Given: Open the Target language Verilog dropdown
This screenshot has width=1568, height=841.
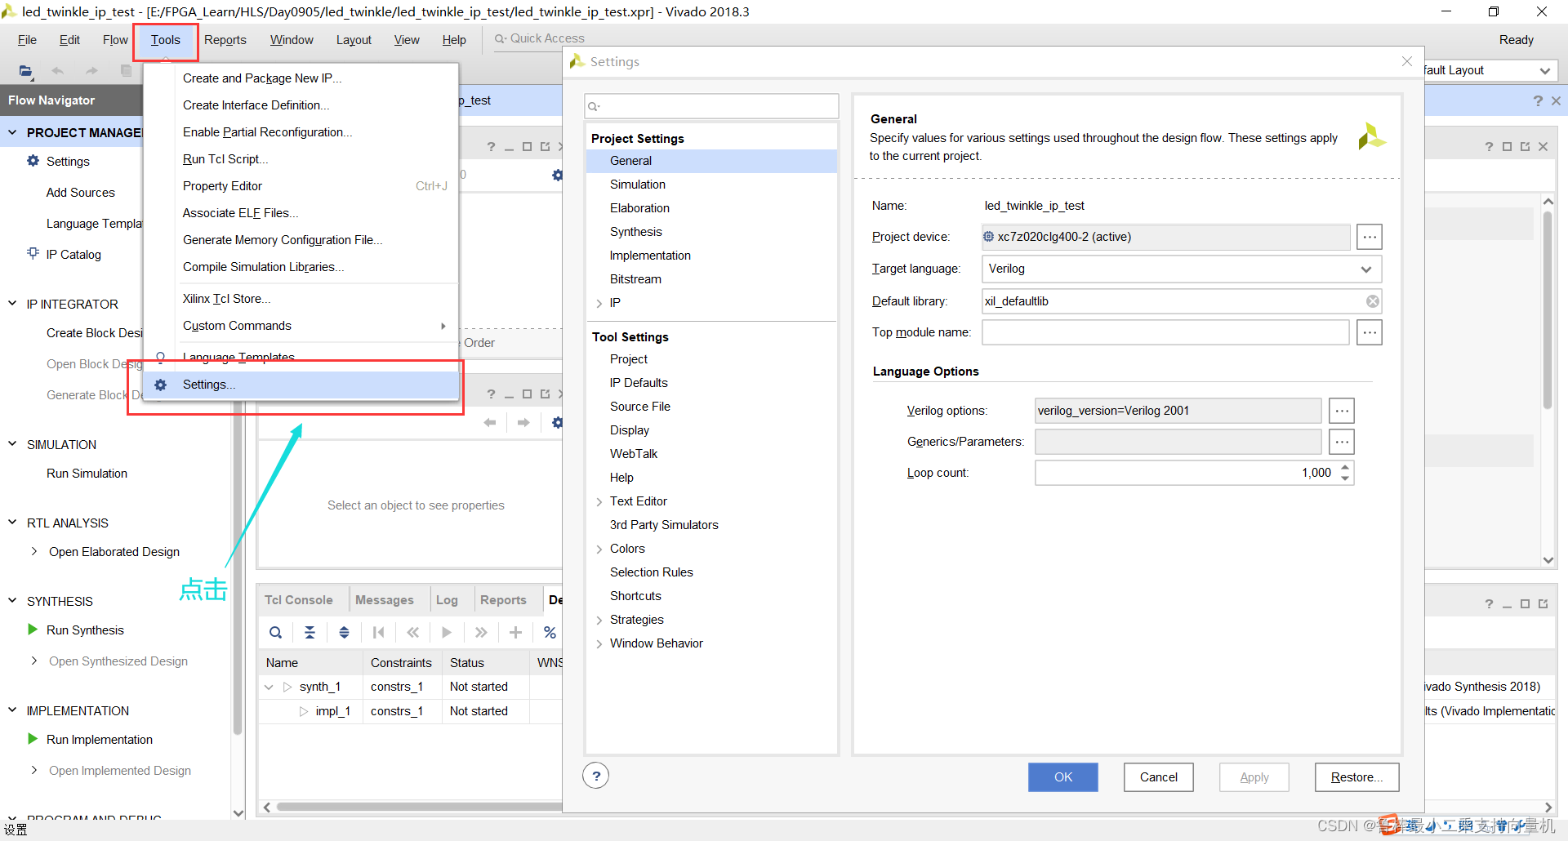Looking at the screenshot, I should click(1182, 269).
